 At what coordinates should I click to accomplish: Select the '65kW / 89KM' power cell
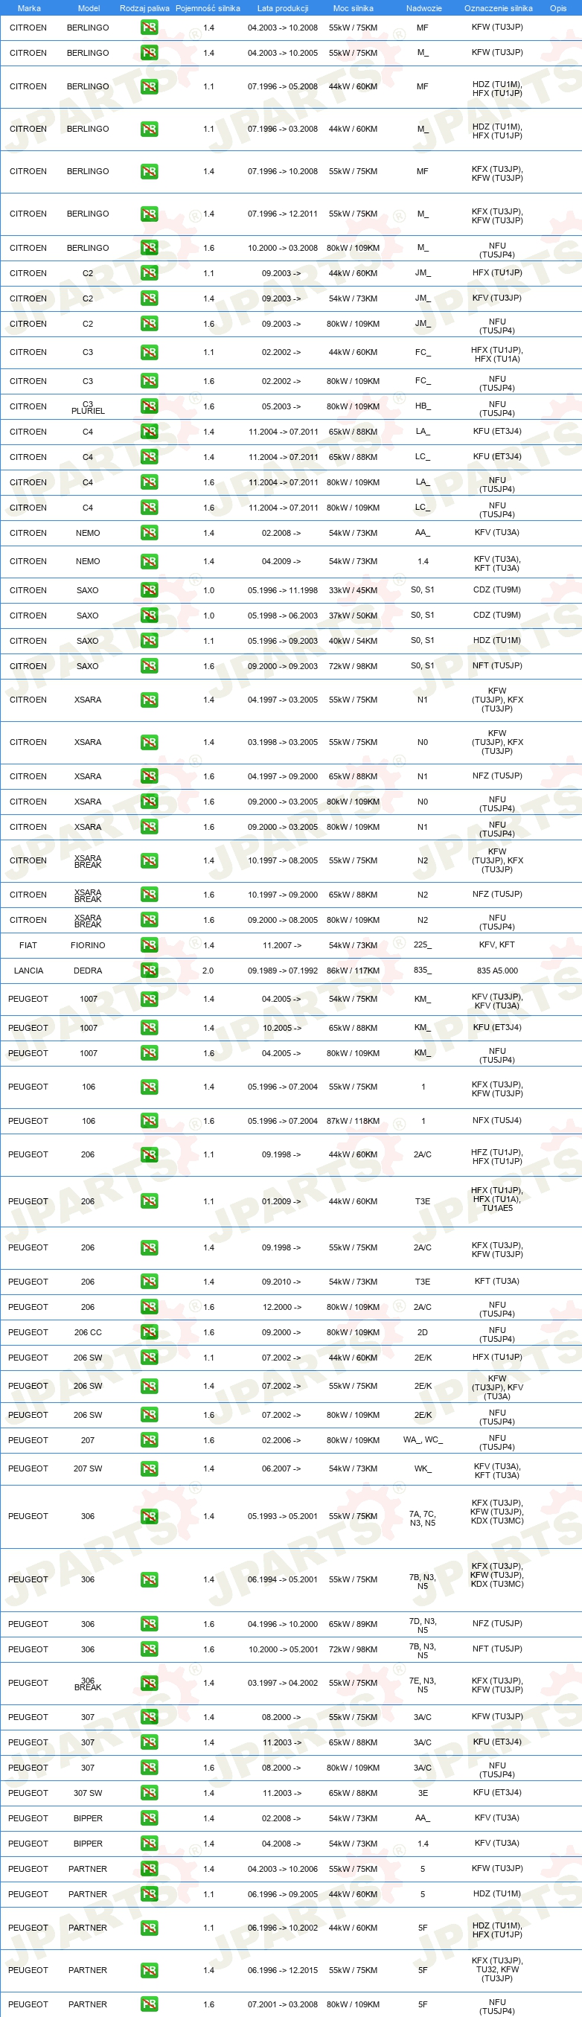[x=354, y=1624]
